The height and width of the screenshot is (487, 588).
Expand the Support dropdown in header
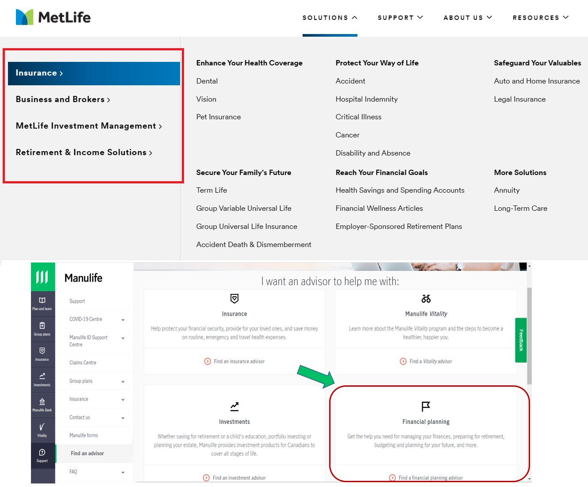tap(400, 18)
